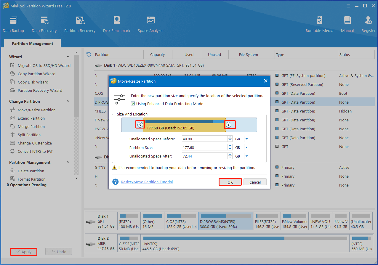Select C:OS(NTFS) block in disk map
Screen dimensions: 378x265
coord(181,221)
